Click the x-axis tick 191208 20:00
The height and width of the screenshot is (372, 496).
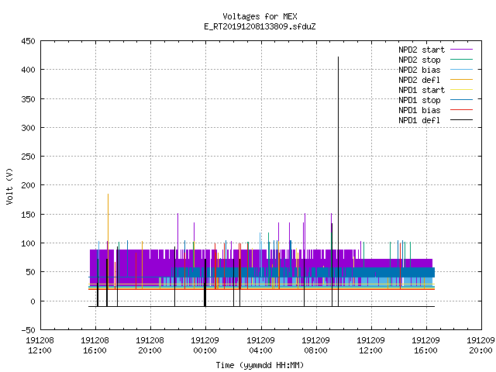point(150,346)
